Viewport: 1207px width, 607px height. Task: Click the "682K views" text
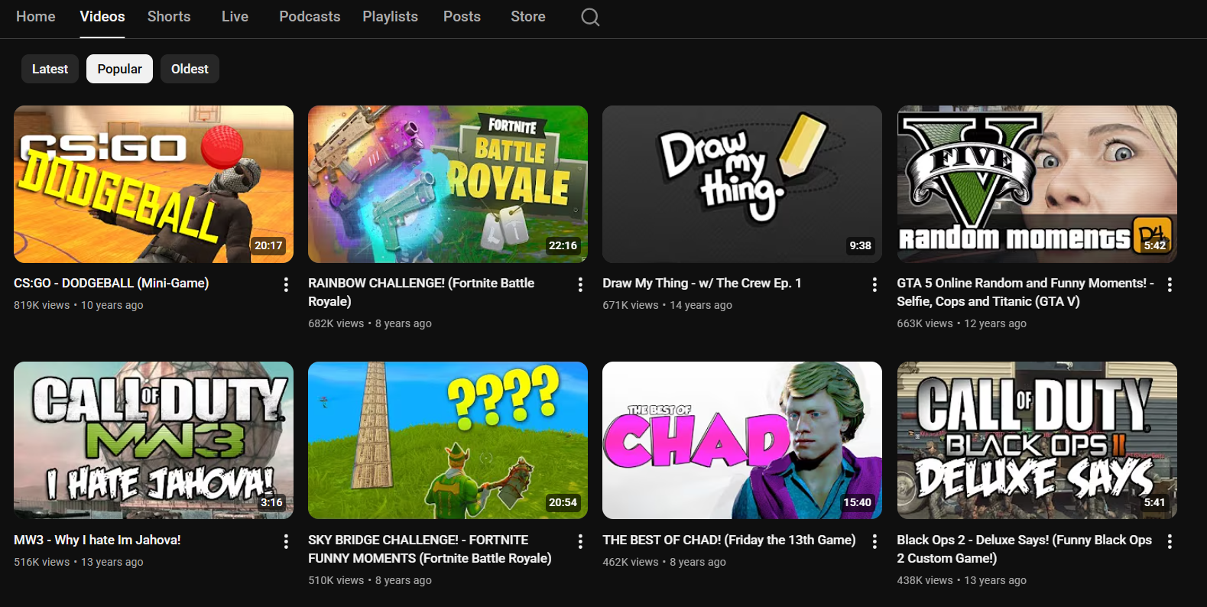coord(336,323)
